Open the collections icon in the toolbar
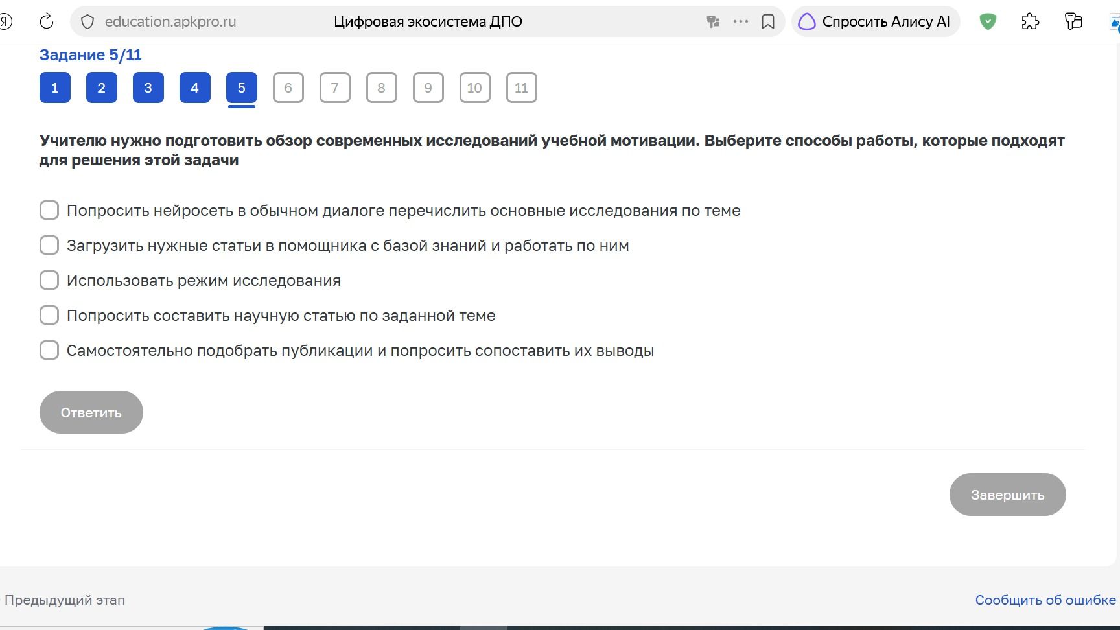The width and height of the screenshot is (1120, 630). pos(1074,21)
